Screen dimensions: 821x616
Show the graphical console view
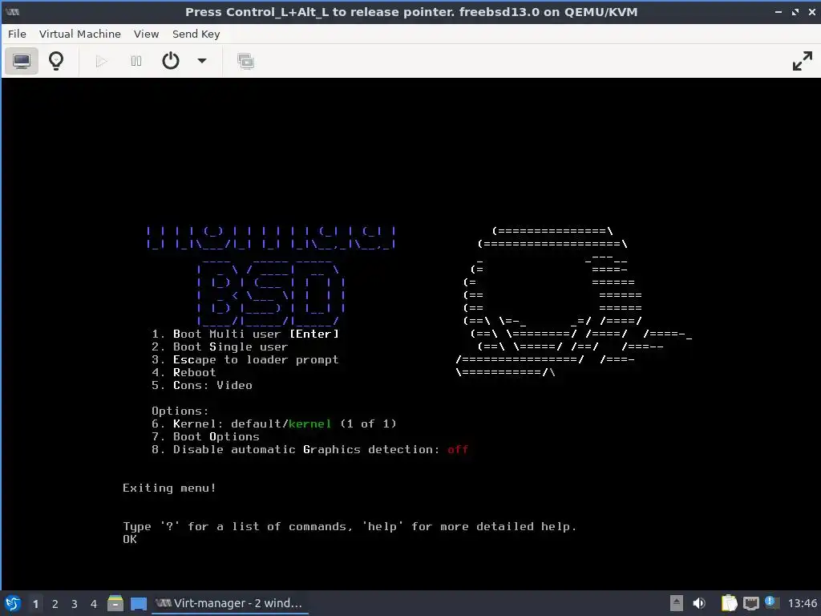[22, 61]
